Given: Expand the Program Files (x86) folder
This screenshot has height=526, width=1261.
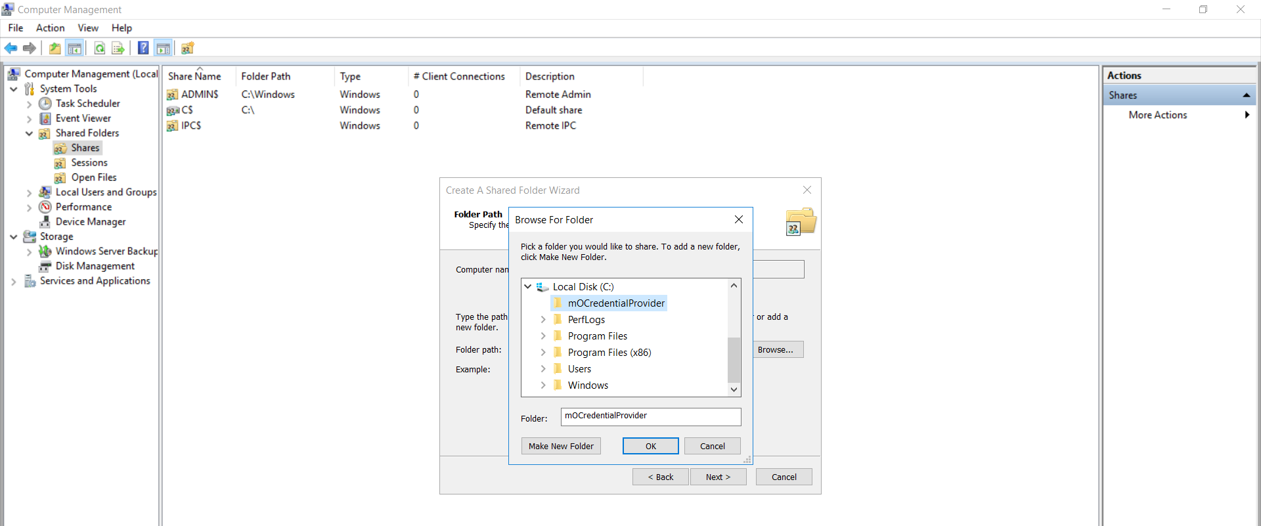Looking at the screenshot, I should 543,353.
